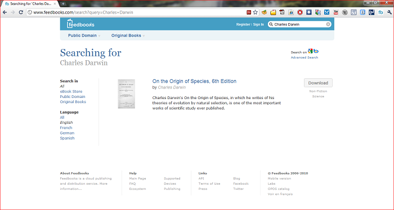
Task: Select French language filter
Action: coord(66,128)
